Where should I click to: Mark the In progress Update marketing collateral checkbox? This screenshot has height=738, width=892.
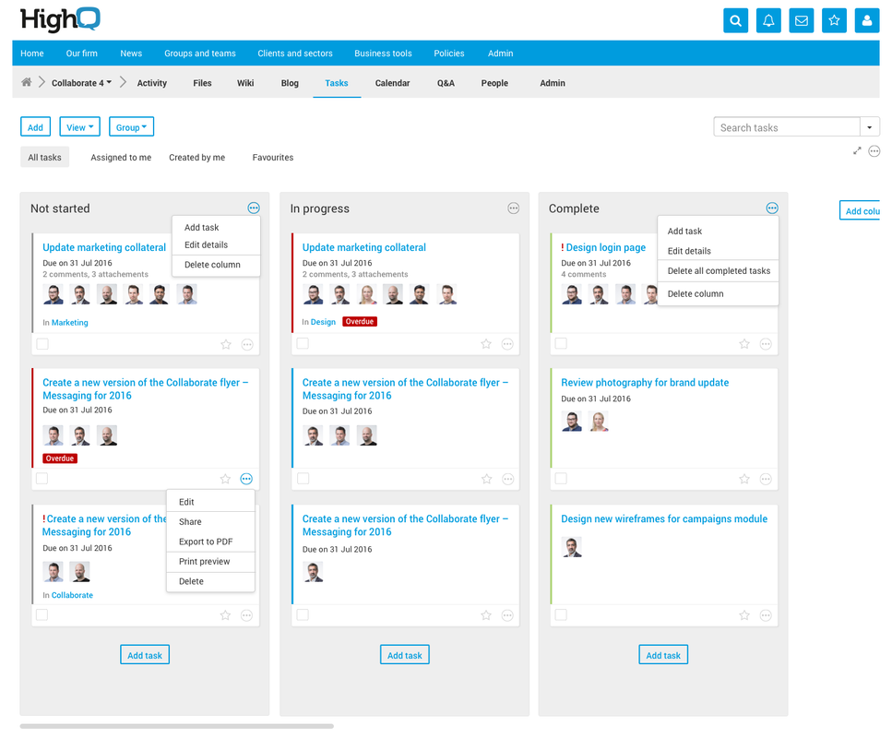coord(303,344)
